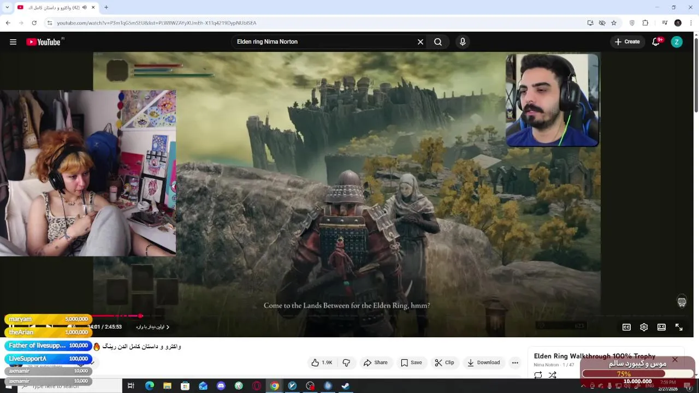Open Steam from the taskbar

[346, 386]
